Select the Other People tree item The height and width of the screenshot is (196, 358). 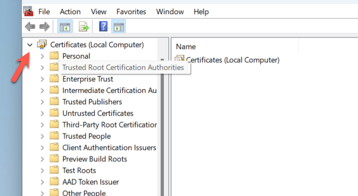pos(84,192)
